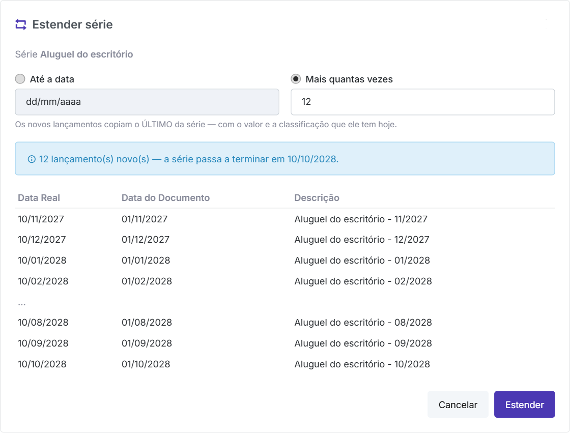Click the 10/01/2028 Data Real cell
Viewport: 570px width, 433px height.
tap(42, 261)
